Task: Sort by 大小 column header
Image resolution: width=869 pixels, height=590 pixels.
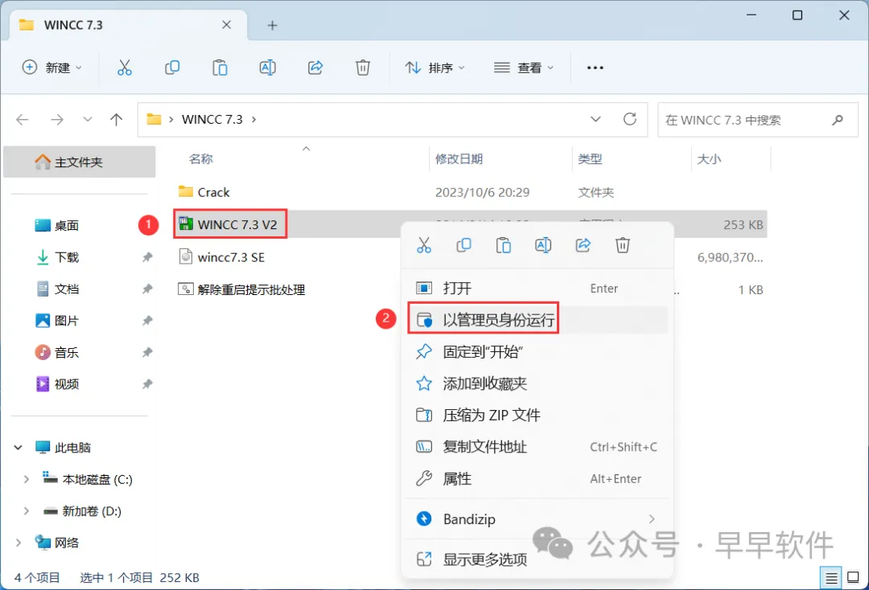Action: [709, 159]
